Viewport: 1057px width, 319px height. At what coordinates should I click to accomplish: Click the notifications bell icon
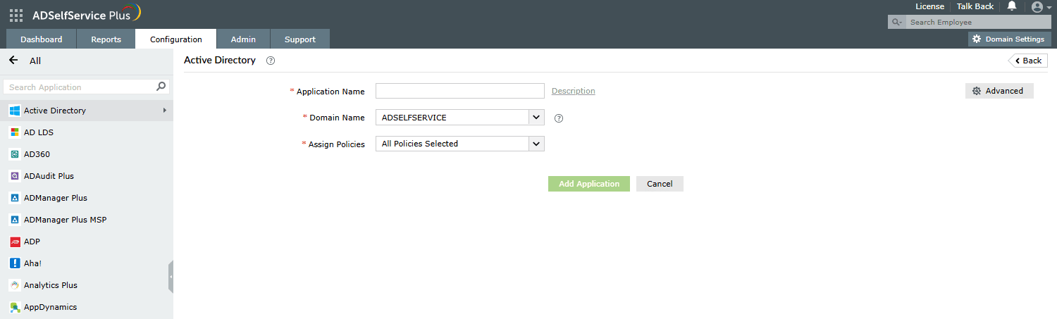(1012, 6)
